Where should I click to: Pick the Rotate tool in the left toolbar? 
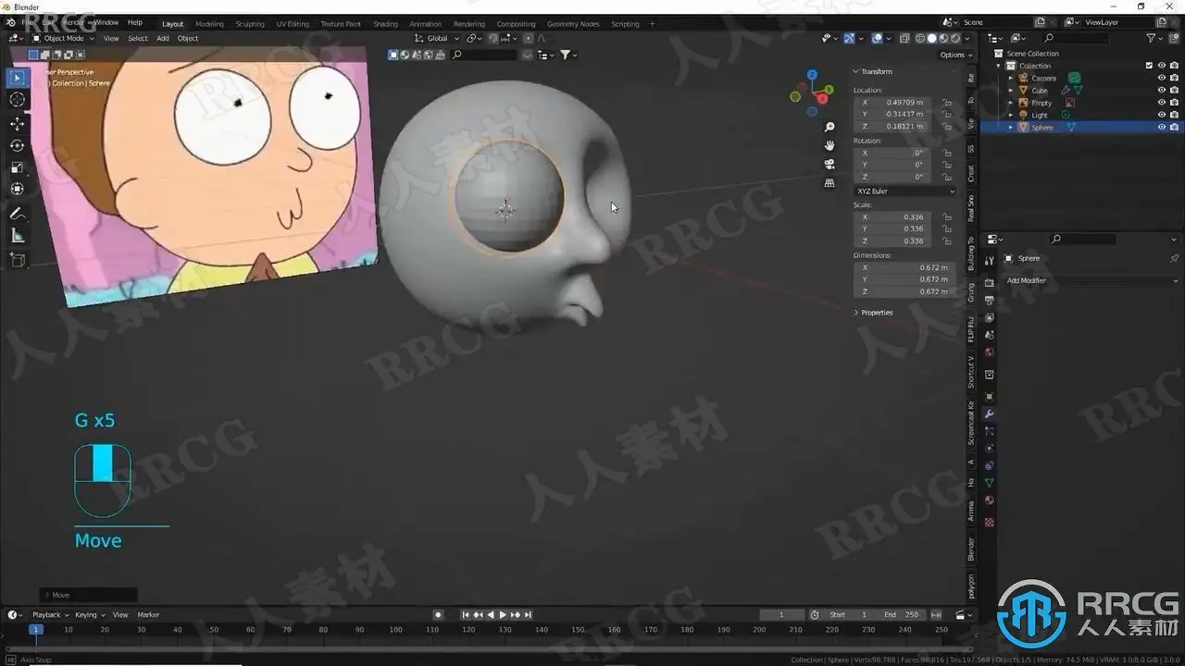tap(18, 145)
